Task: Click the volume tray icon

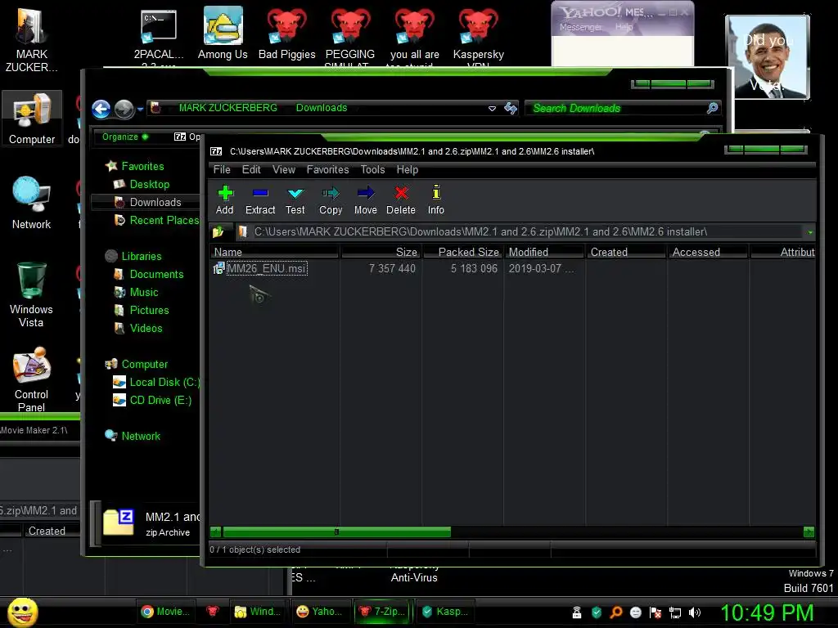Action: click(x=695, y=612)
